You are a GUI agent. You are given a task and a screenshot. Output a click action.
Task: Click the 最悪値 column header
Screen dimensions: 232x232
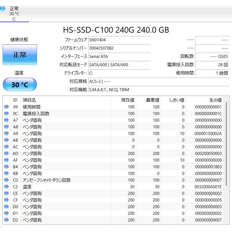(148, 100)
